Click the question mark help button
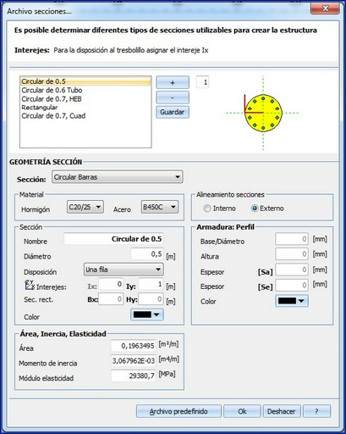 316,411
